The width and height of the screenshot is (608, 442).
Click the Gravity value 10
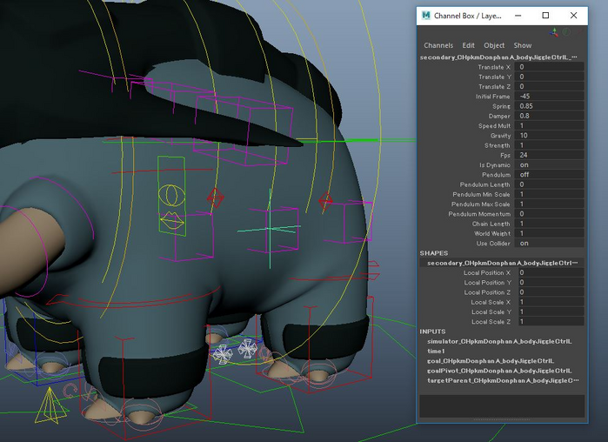(x=549, y=136)
